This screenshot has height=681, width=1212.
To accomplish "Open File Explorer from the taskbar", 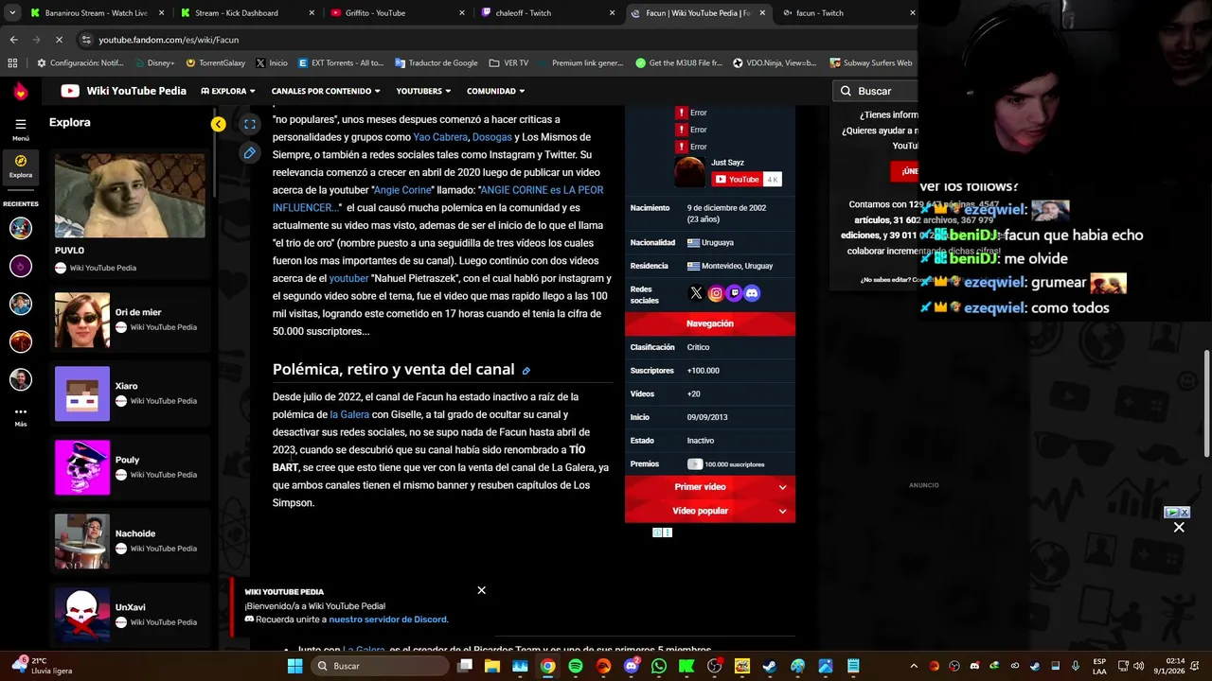I will coord(492,666).
